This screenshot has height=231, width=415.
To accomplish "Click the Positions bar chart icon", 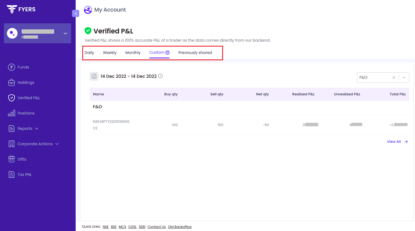I will (x=12, y=113).
